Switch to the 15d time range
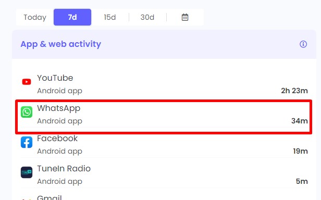This screenshot has height=200, width=321. [x=110, y=17]
